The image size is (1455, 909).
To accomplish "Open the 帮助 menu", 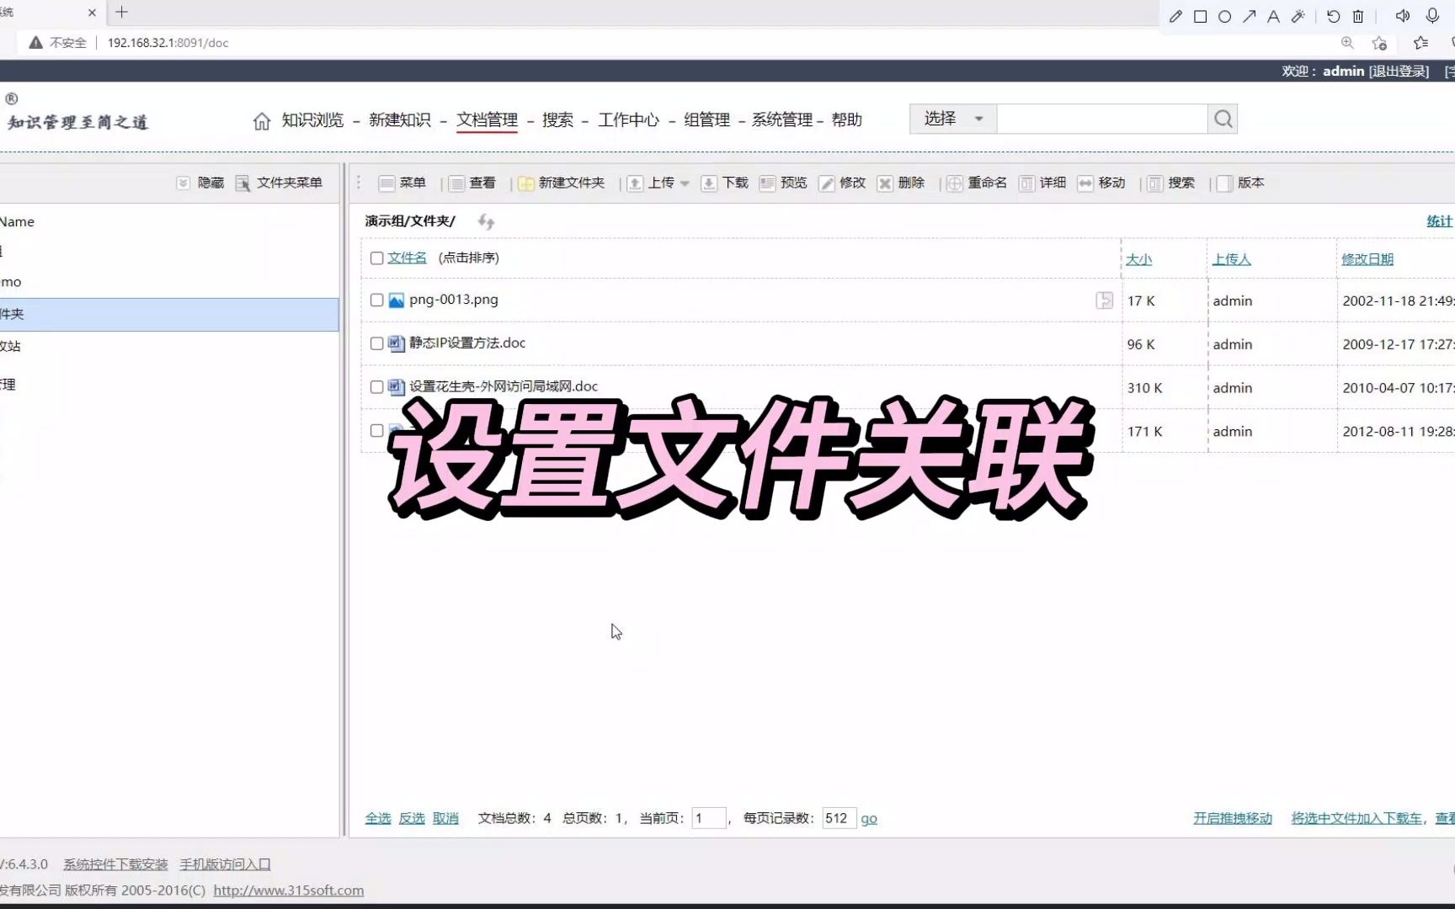I will pos(847,120).
